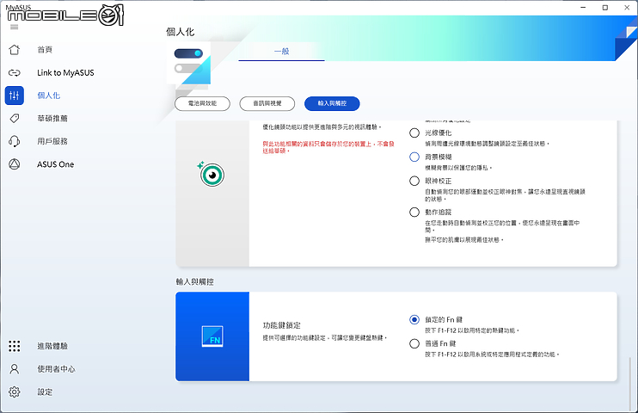Open the ASUS One triangle icon
The height and width of the screenshot is (413, 638).
[15, 164]
